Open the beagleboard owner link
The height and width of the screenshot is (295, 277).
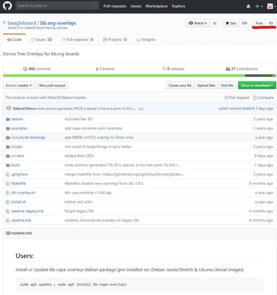(x=22, y=23)
